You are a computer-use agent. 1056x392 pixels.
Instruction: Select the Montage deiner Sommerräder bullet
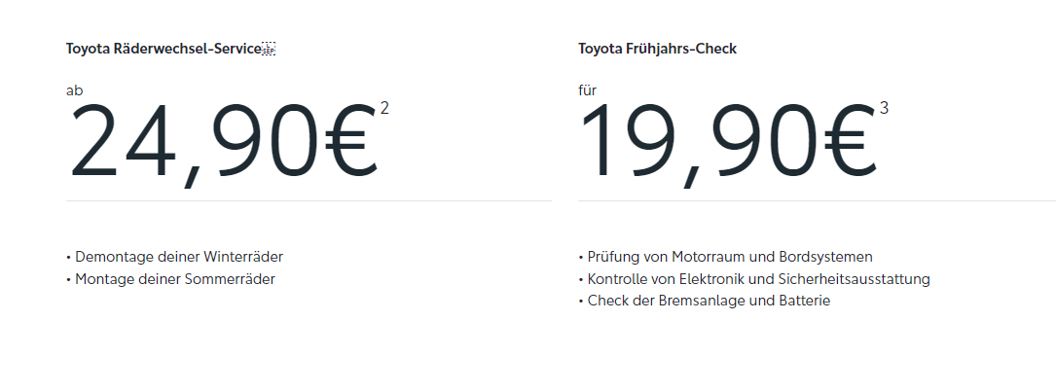point(170,279)
